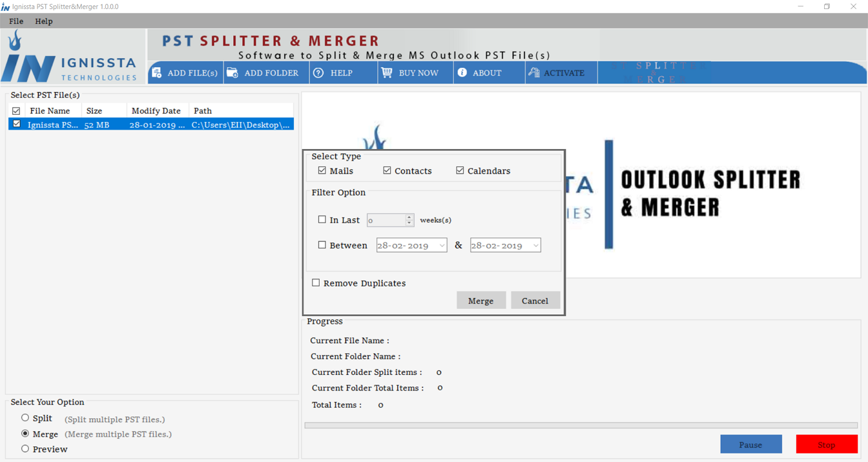
Task: Increase the In Last weeks spinner
Action: pyautogui.click(x=409, y=217)
